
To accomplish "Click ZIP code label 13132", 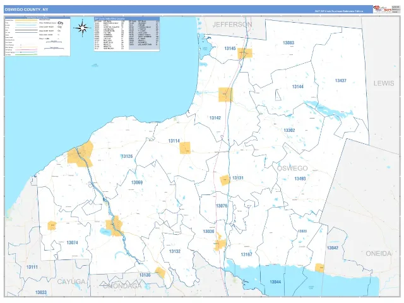I will pyautogui.click(x=175, y=251).
